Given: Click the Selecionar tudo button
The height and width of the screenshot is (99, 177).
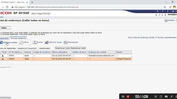Looking at the screenshot, I should pyautogui.click(x=62, y=48).
